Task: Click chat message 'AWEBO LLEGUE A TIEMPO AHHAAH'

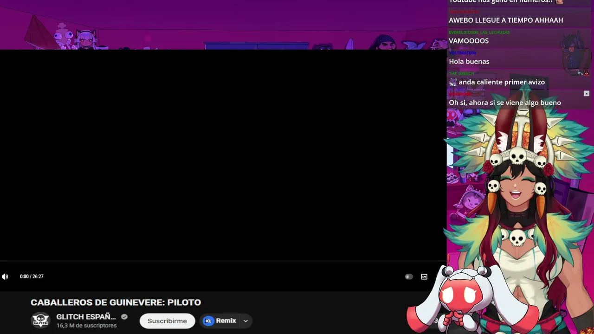Action: point(506,20)
